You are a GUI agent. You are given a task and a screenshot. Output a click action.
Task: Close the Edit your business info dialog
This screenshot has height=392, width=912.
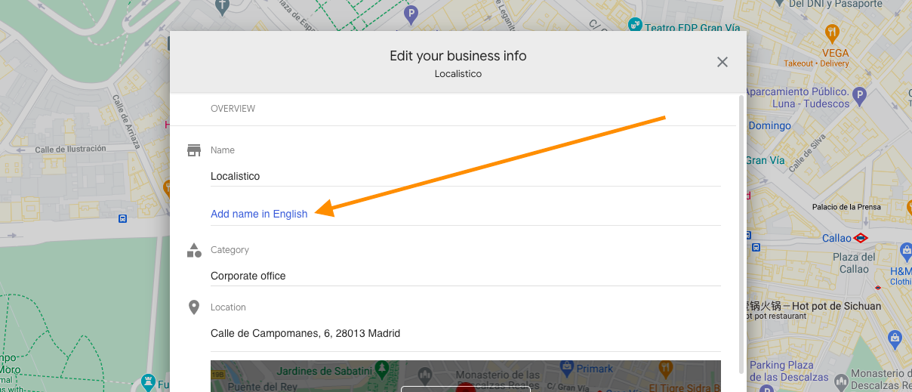[x=723, y=62]
